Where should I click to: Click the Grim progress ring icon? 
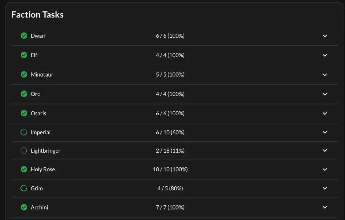tap(24, 188)
